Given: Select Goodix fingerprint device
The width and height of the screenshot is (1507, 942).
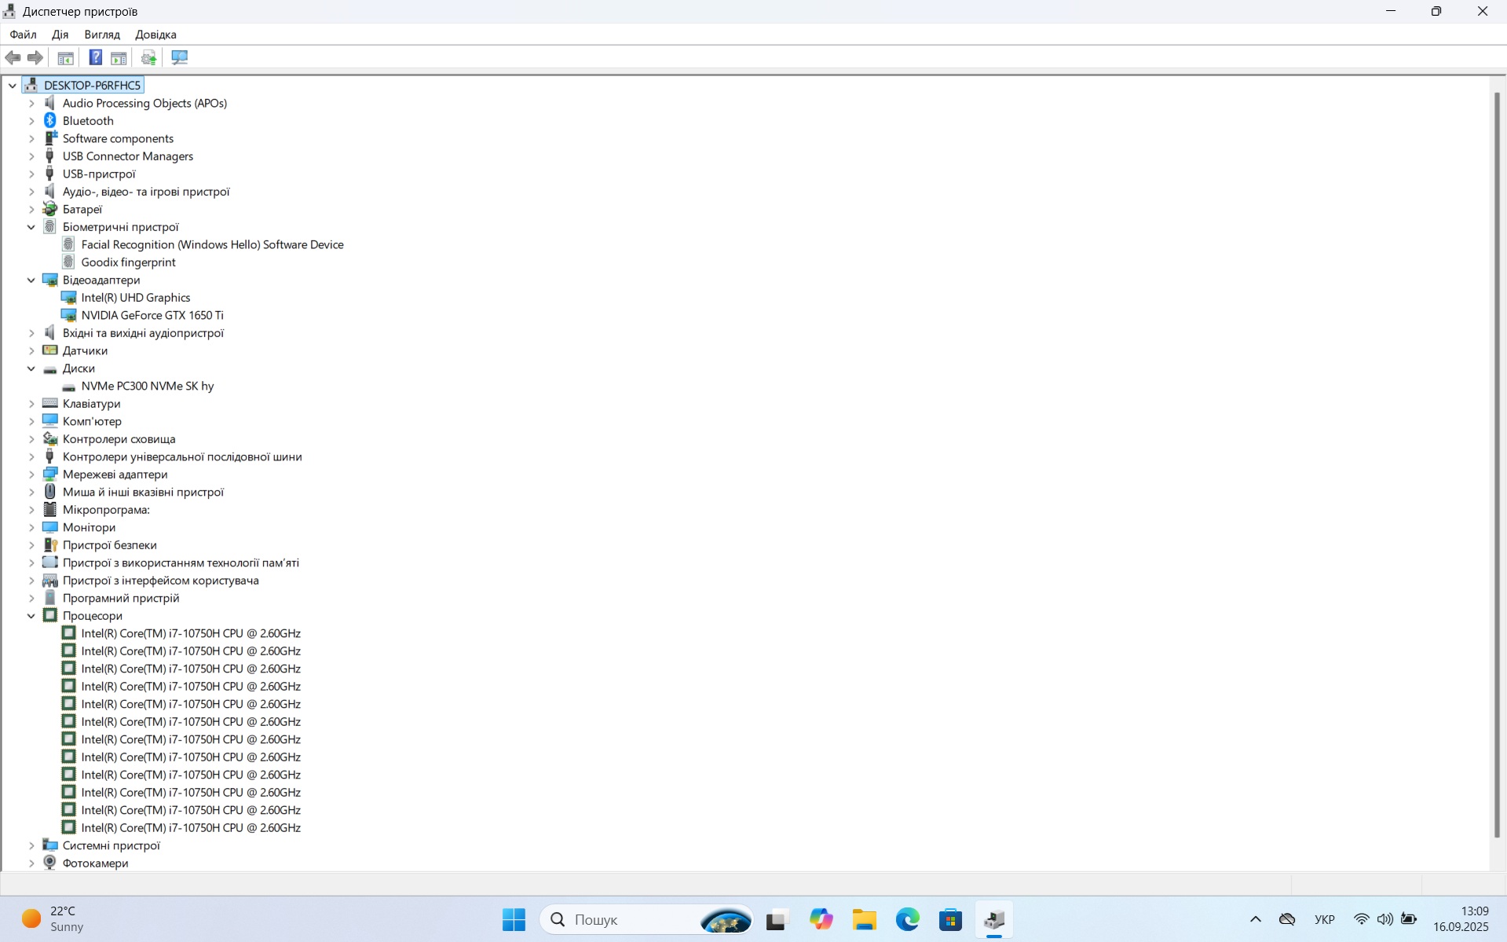Looking at the screenshot, I should coord(128,262).
